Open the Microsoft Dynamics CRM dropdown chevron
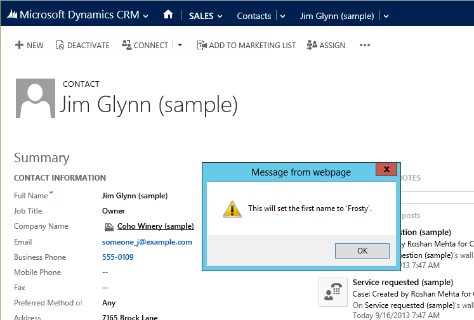This screenshot has height=320, width=474. coord(146,16)
